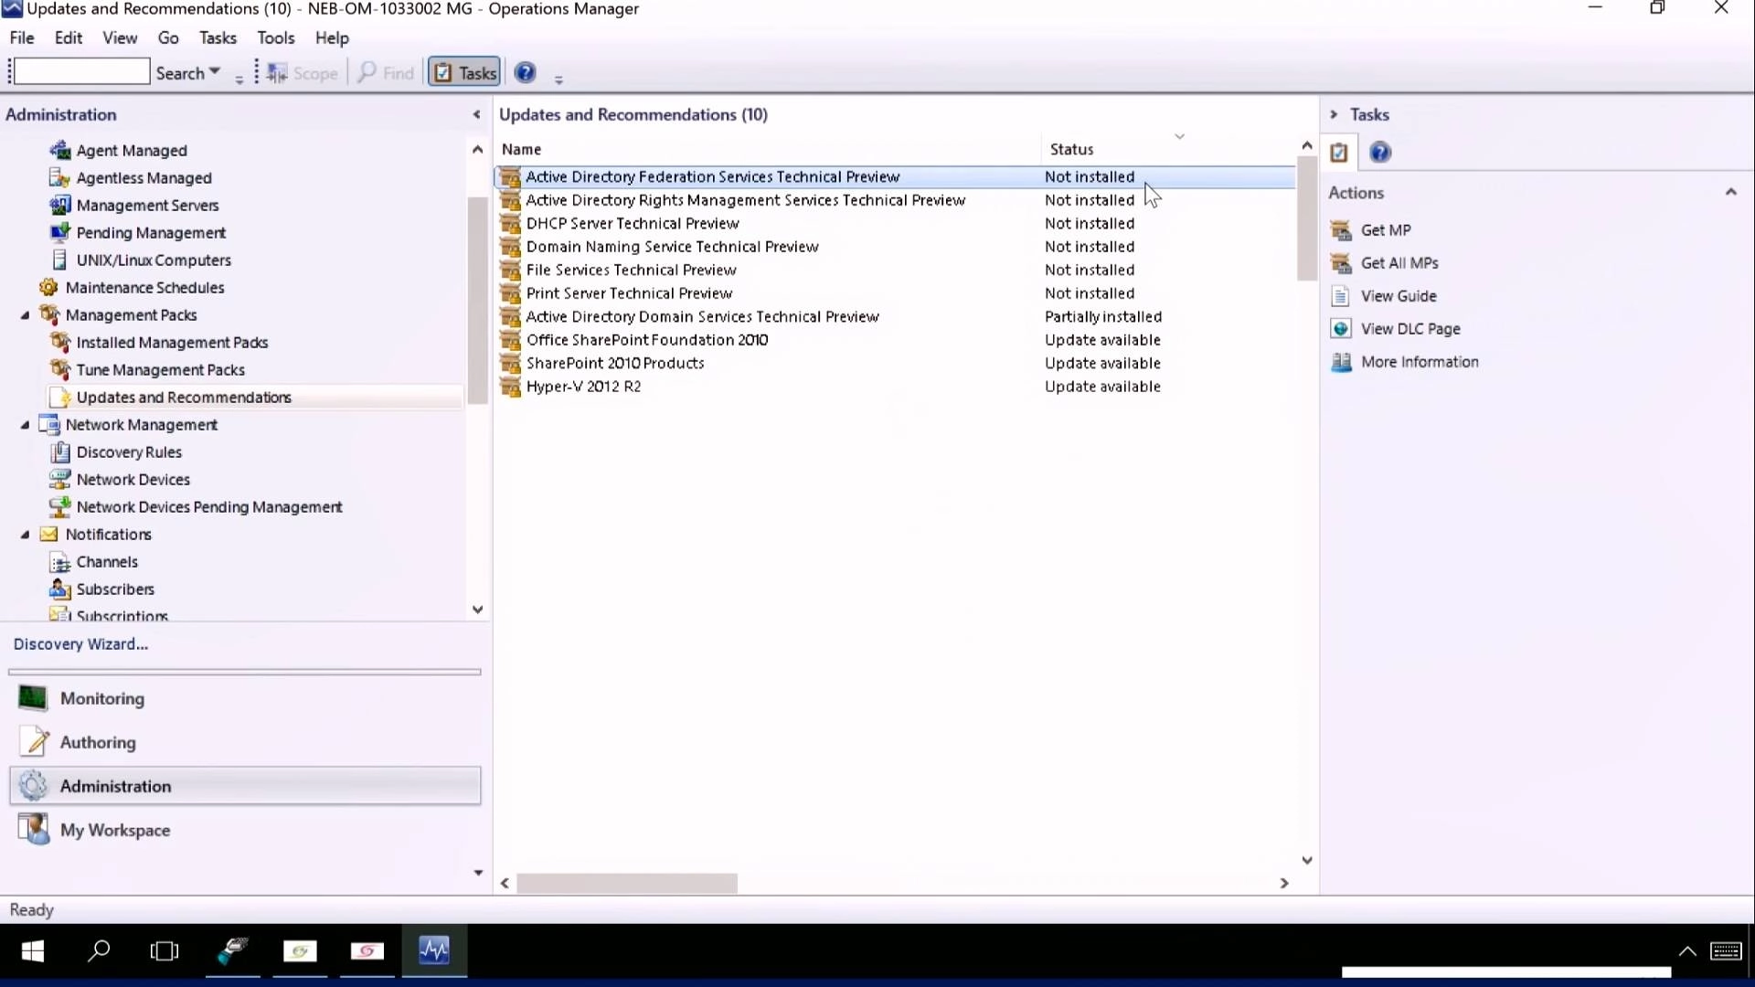Image resolution: width=1755 pixels, height=987 pixels.
Task: Open the Network Devices icon
Action: click(60, 480)
